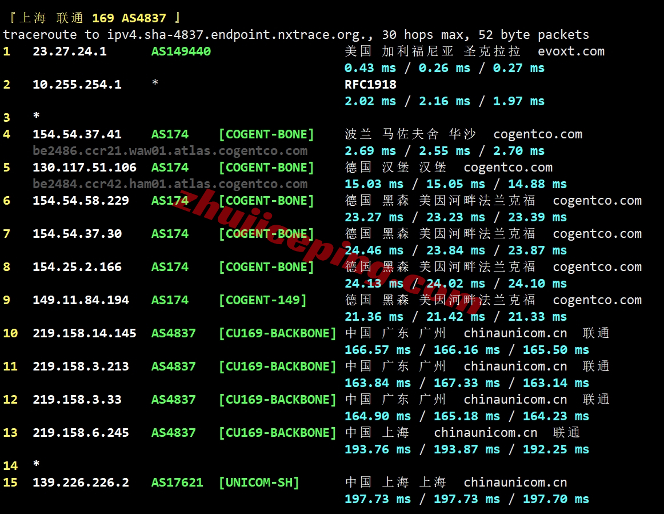Select the latency value '164.90 ms'
Image resolution: width=664 pixels, height=514 pixels.
pos(378,416)
